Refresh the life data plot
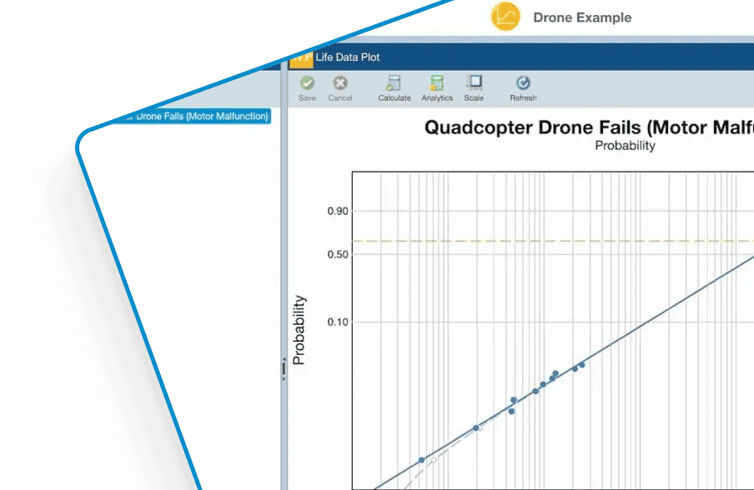This screenshot has width=754, height=490. (x=523, y=83)
